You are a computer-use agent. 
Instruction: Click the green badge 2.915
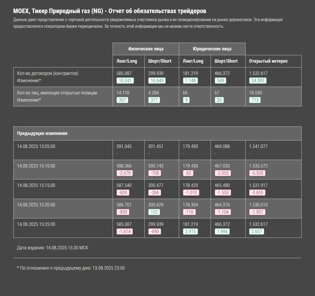coord(190,231)
